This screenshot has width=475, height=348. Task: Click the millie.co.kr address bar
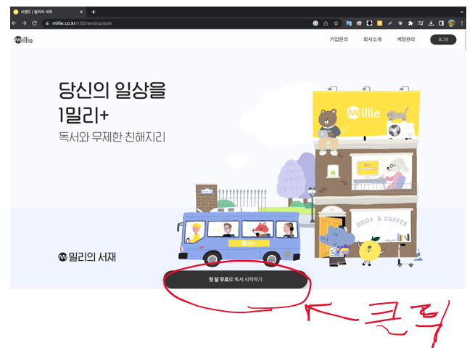(x=178, y=23)
